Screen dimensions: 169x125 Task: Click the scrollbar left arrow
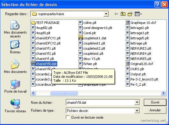pos(33,93)
